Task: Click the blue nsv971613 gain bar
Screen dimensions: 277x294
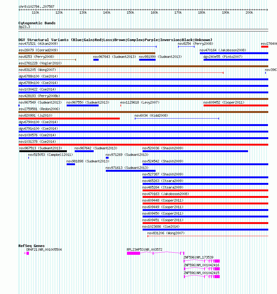Action: pyautogui.click(x=131, y=171)
